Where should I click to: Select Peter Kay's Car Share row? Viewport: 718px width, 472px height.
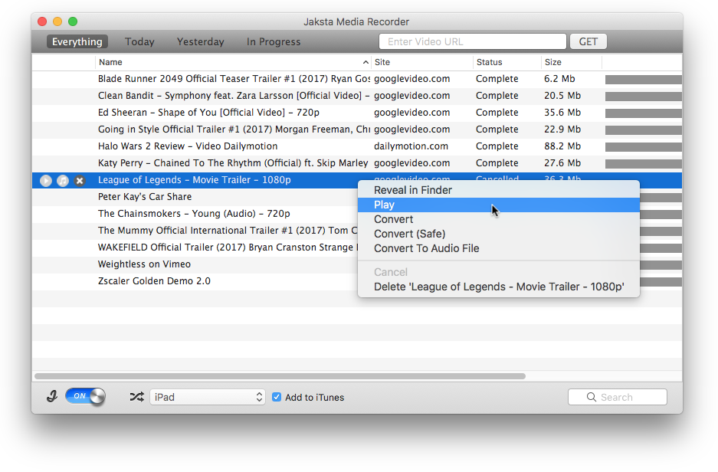click(195, 197)
